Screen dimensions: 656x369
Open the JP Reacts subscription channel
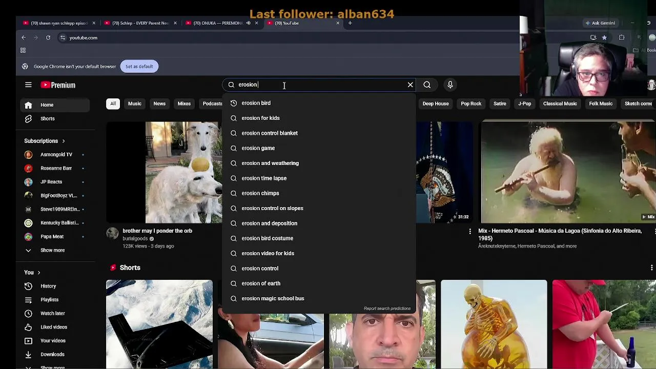[x=55, y=182]
